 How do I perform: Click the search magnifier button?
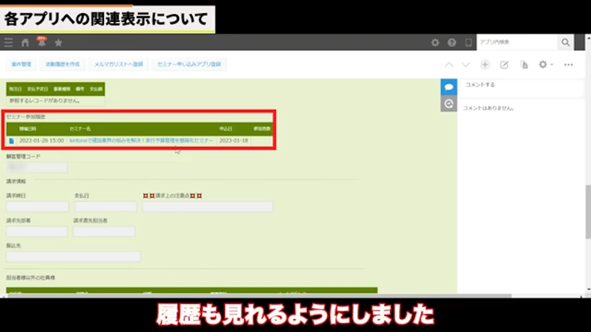click(565, 43)
